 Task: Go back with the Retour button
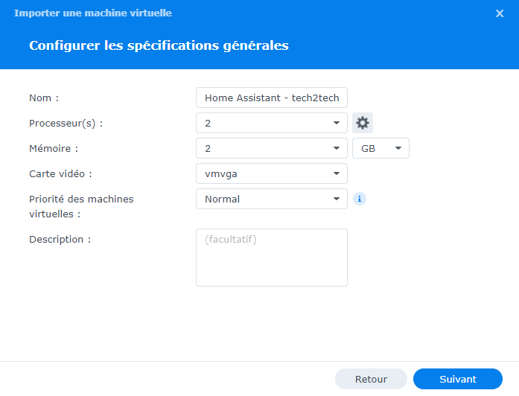click(371, 379)
